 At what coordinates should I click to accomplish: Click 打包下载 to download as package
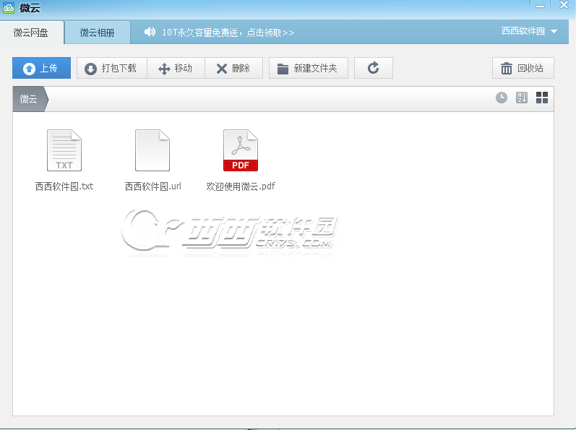(x=112, y=68)
